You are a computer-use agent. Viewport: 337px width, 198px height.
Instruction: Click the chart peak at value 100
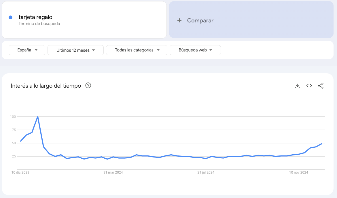[x=38, y=117]
